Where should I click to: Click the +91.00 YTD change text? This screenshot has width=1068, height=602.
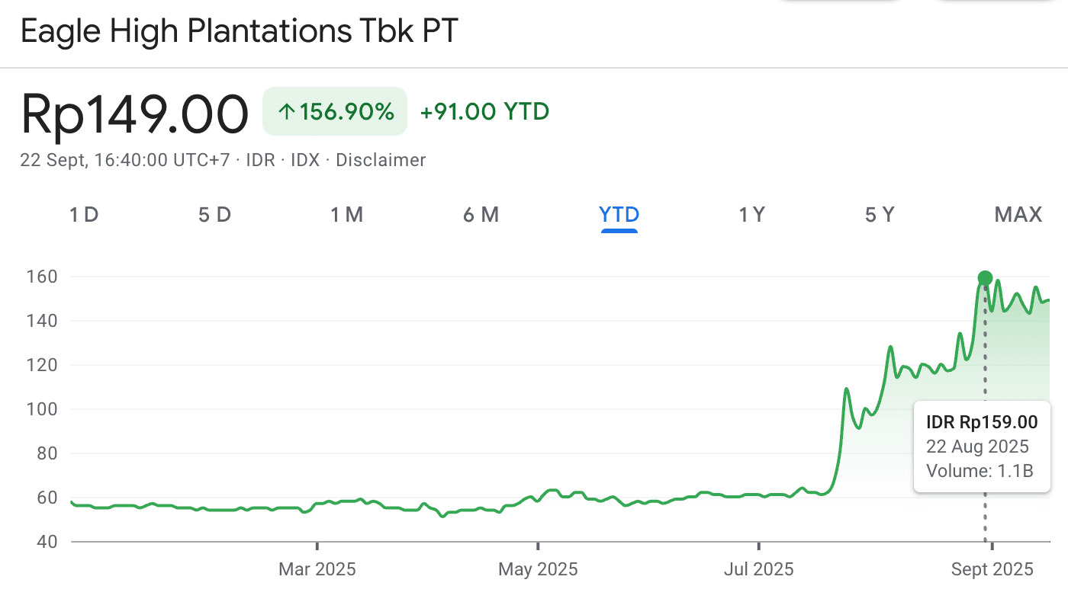click(x=484, y=112)
